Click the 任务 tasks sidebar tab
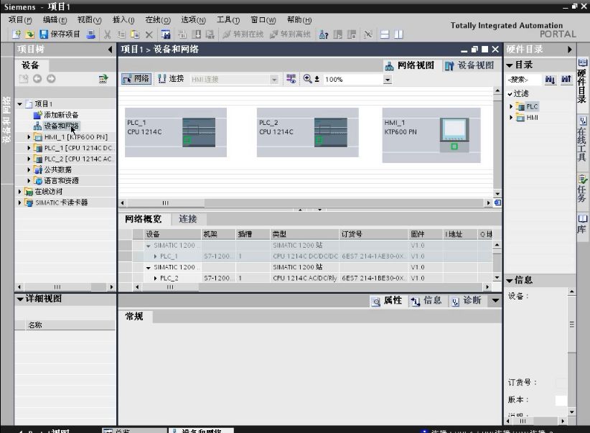Image resolution: width=590 pixels, height=433 pixels. click(583, 188)
